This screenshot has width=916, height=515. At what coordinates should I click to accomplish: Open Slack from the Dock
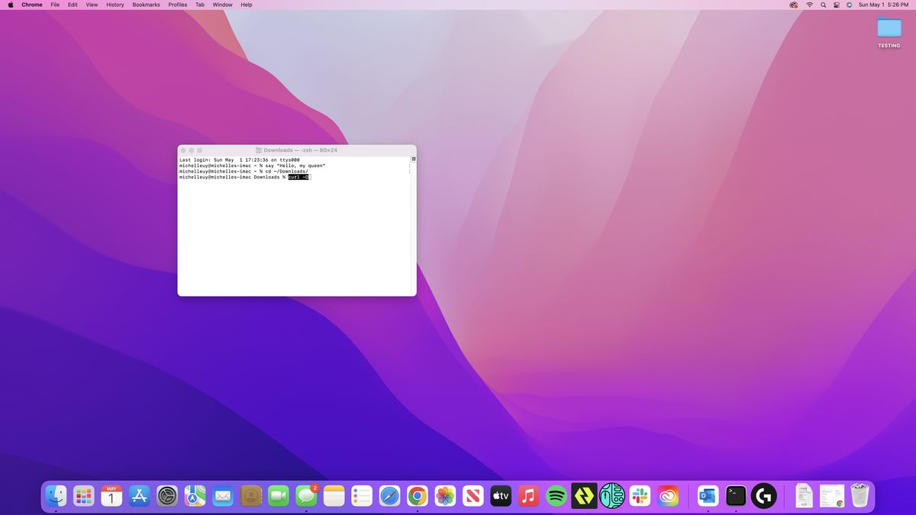640,496
